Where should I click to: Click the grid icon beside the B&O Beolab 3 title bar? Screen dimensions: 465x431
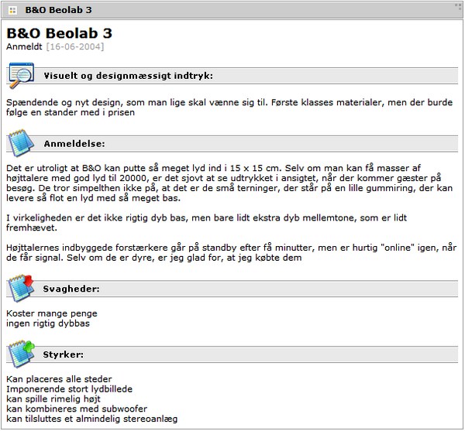click(x=12, y=11)
